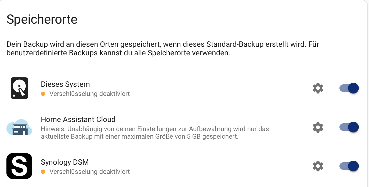Turn off Home Assistant Cloud storage toggle
Viewport: 369px width, 187px height.
[349, 127]
